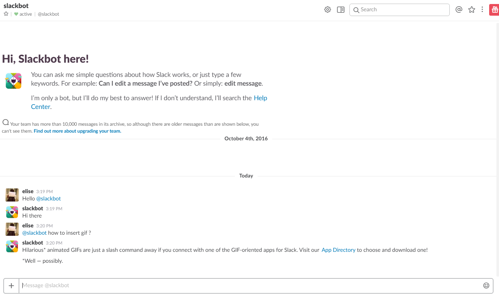
Task: Toggle the details pane icon
Action: click(341, 10)
